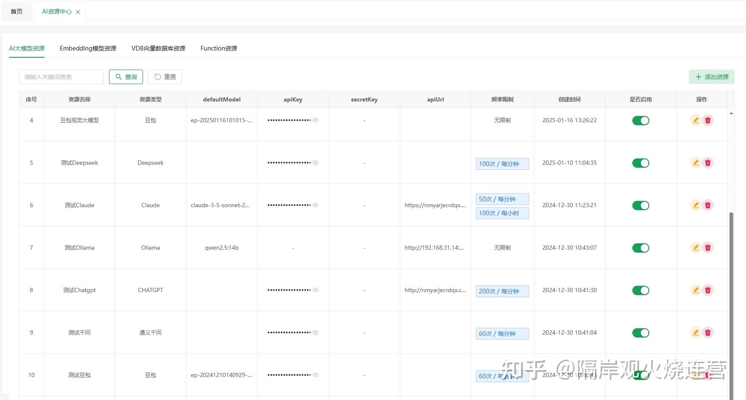The height and width of the screenshot is (400, 746).
Task: Reveal the apiKey for 测试Claude
Action: 316,205
